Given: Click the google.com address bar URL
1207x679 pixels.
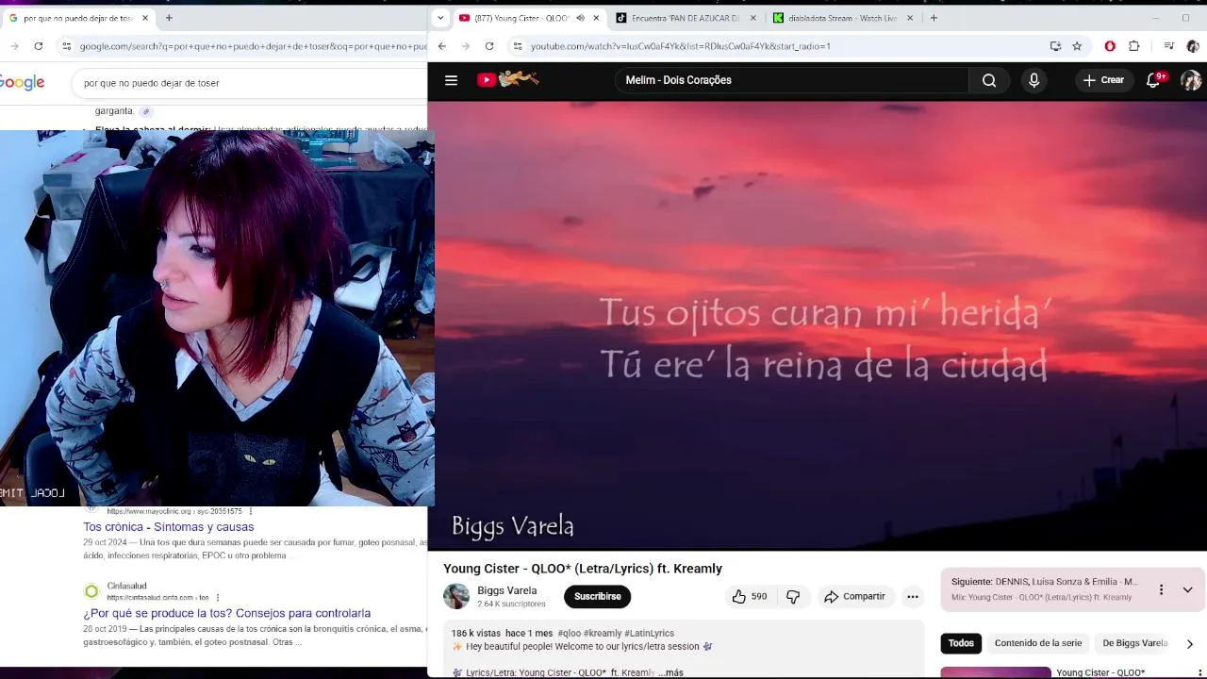Looking at the screenshot, I should 253,45.
